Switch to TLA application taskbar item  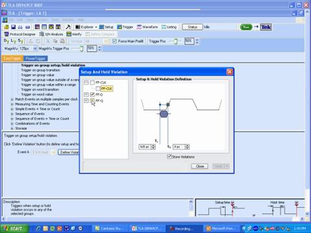(147, 228)
